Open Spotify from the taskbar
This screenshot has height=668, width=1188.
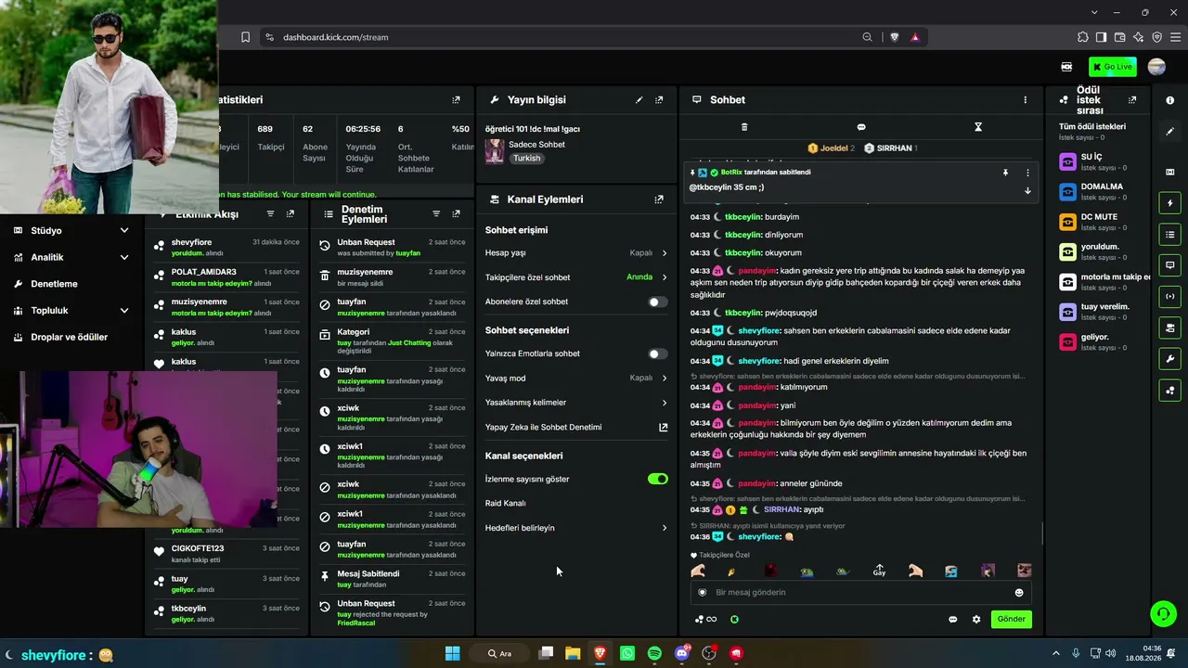pyautogui.click(x=654, y=653)
